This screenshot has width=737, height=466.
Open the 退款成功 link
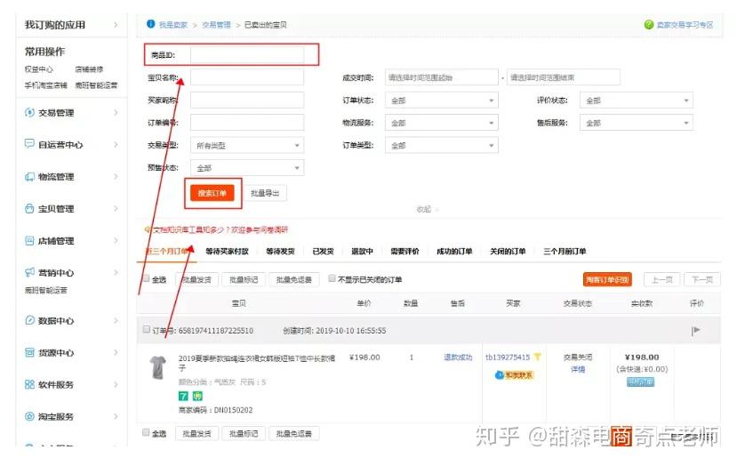click(x=458, y=358)
